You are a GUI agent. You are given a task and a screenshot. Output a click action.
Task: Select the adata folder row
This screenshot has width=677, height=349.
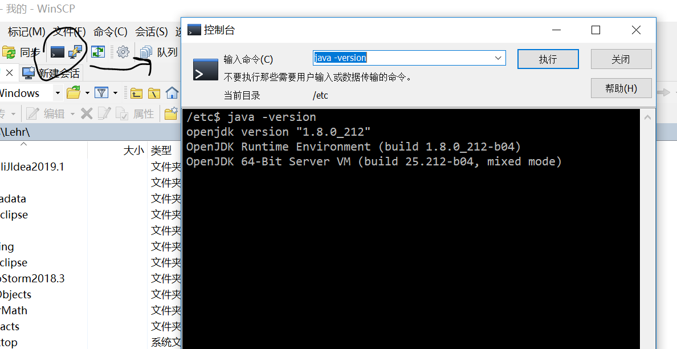[x=90, y=198]
